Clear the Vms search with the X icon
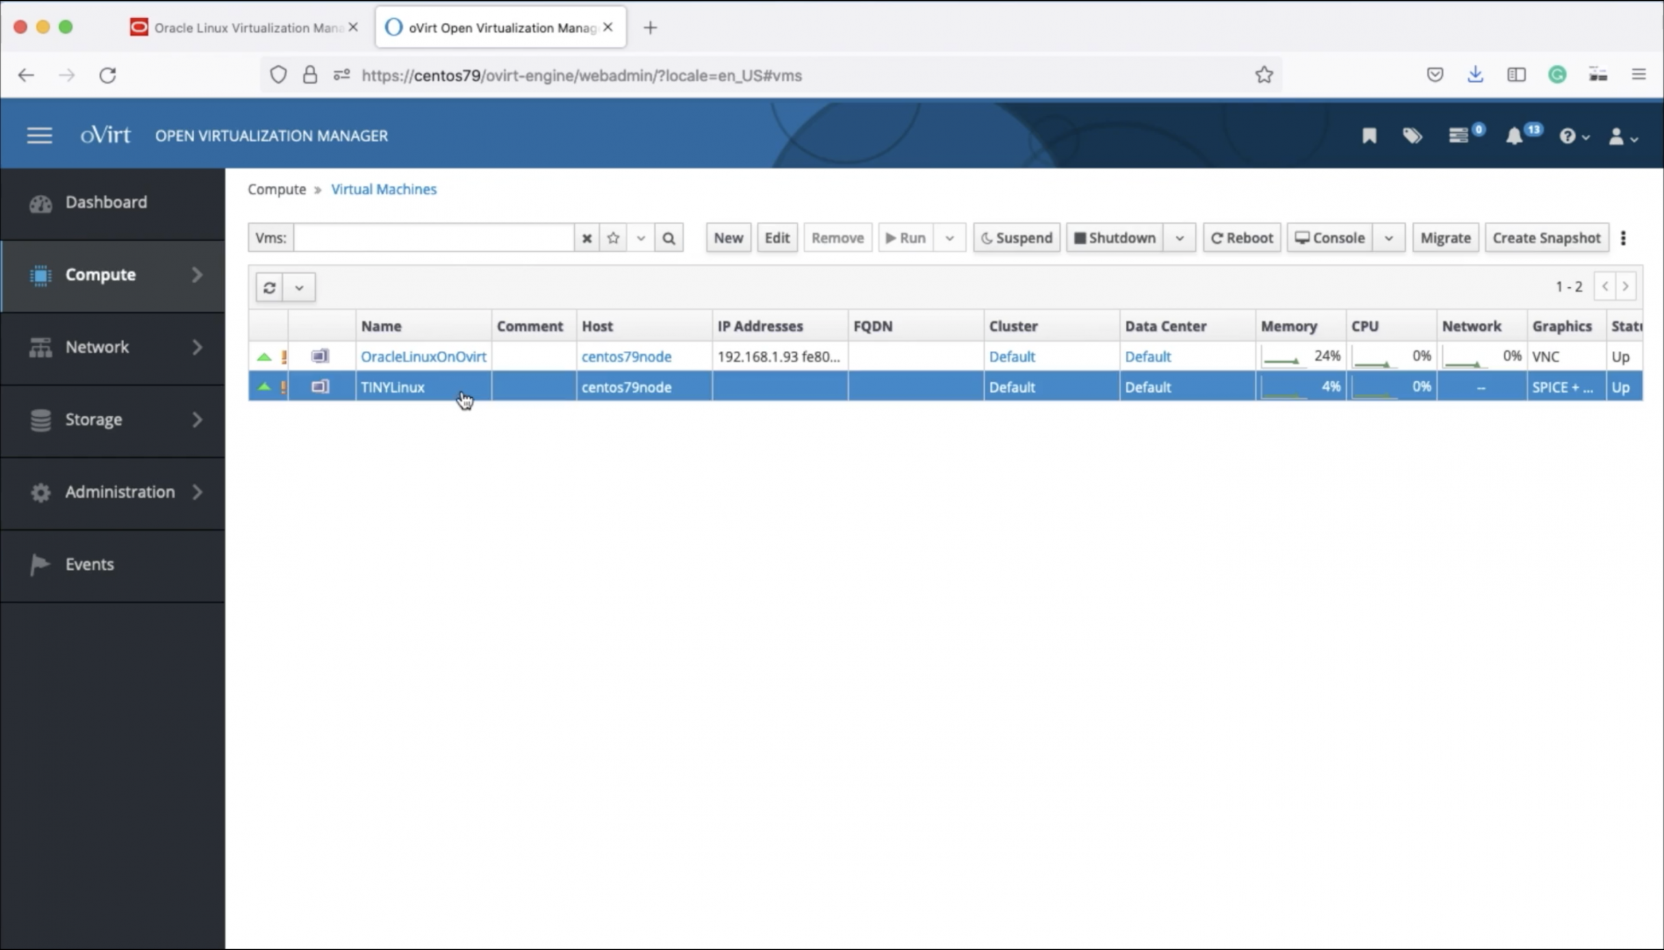1664x950 pixels. [586, 238]
